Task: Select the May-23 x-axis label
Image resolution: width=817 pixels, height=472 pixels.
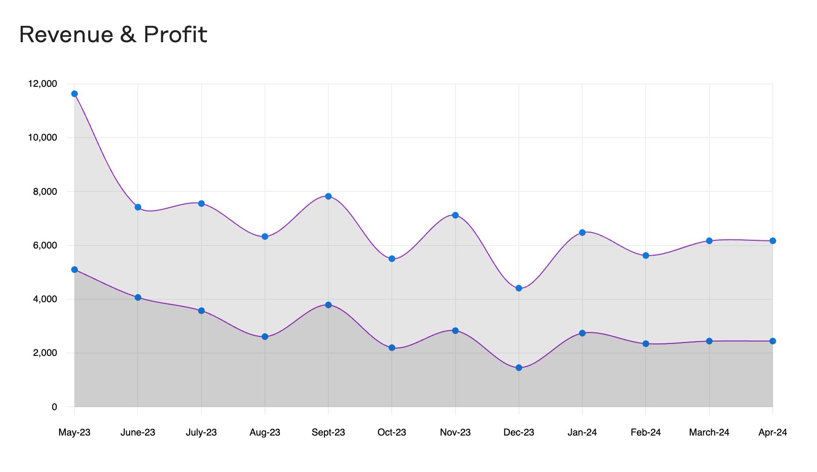Action: (74, 432)
